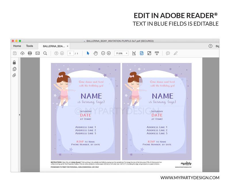This screenshot has width=230, height=183.
Task: Click the upload to cloud icon
Action: tap(22, 53)
